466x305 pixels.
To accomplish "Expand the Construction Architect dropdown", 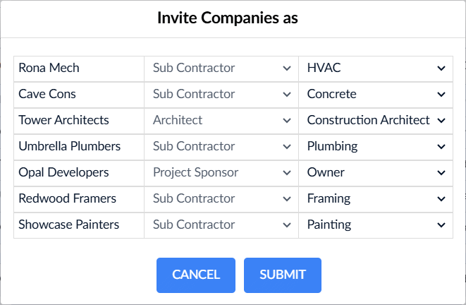I will pyautogui.click(x=376, y=121).
